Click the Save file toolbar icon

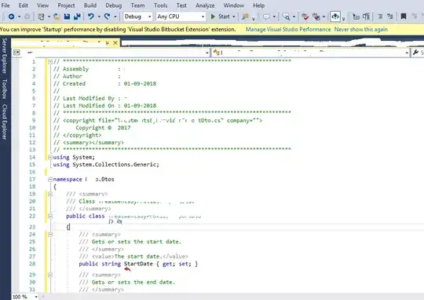67,16
